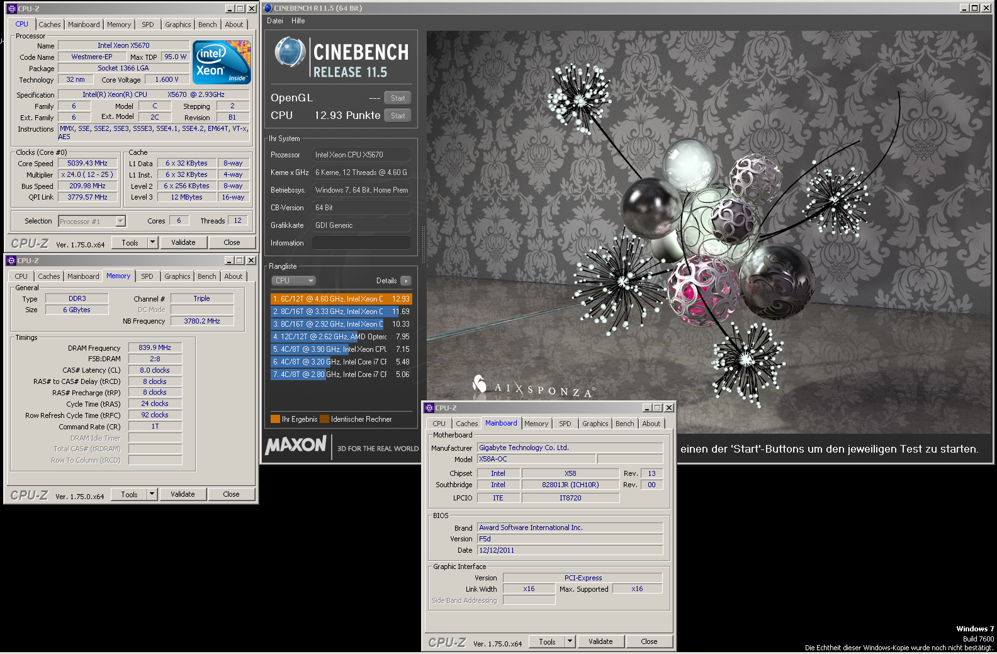
Task: Click the MAXON logo in Cinebench
Action: [296, 445]
